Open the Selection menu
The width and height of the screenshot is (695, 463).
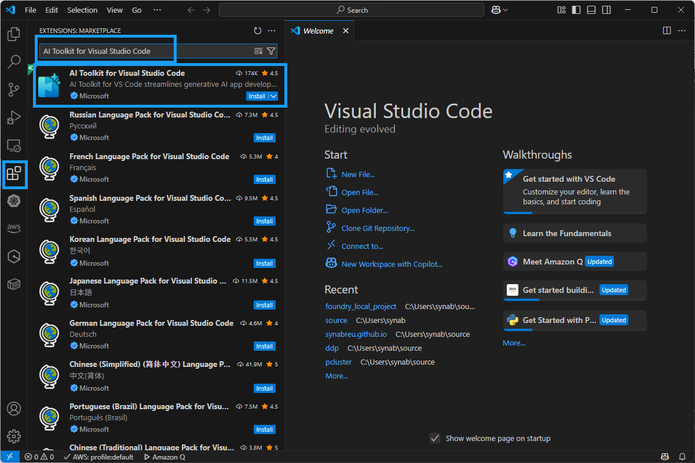82,10
